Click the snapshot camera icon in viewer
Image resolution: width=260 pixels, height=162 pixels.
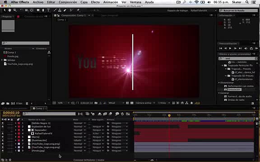tap(96, 103)
